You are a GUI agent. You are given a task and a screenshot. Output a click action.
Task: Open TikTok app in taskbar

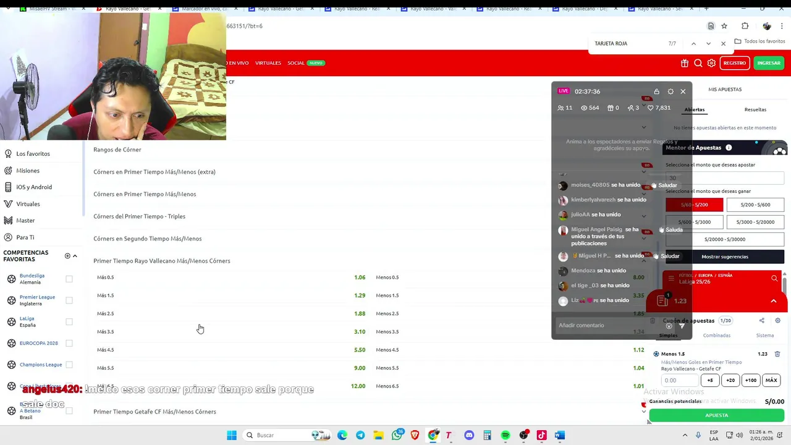(541, 435)
